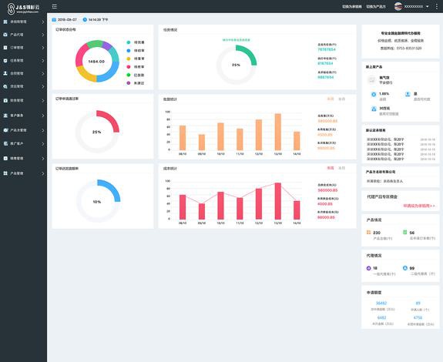Image resolution: width=443 pixels, height=362 pixels.
Task: Open the vertical three-dot more menu
Action: pos(437,6)
